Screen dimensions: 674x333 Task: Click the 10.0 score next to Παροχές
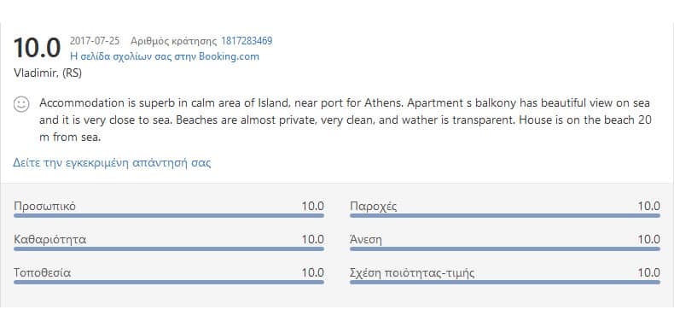tap(648, 207)
